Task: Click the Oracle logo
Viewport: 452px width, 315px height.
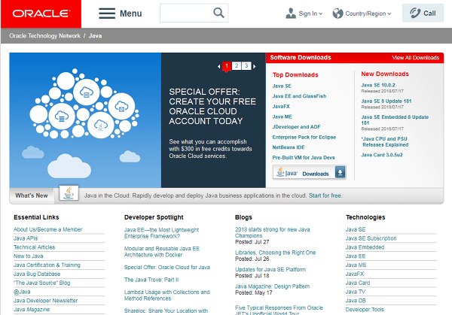Action: [41, 14]
